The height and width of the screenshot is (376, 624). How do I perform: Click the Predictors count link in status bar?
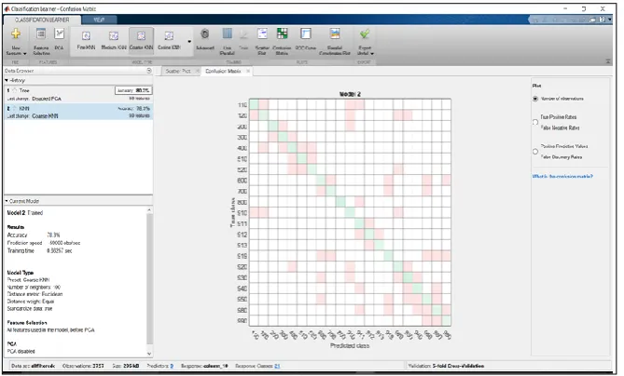172,366
